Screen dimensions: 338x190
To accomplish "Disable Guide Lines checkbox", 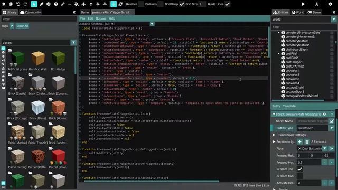I will pos(227,4).
